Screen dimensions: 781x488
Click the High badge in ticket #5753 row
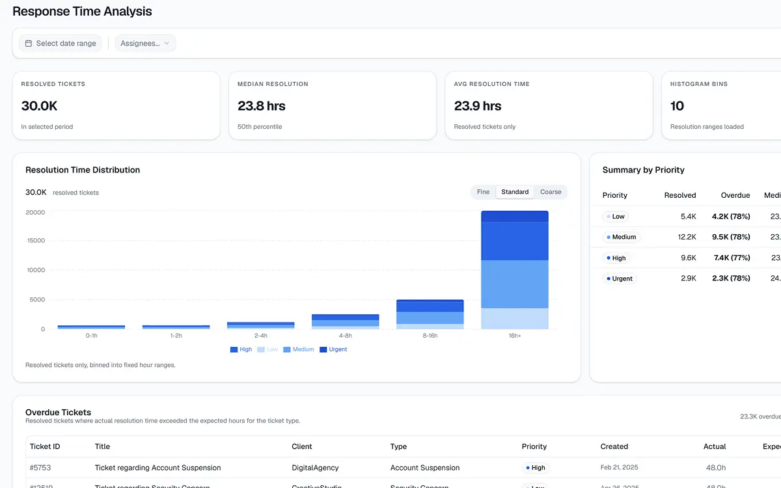click(x=536, y=468)
